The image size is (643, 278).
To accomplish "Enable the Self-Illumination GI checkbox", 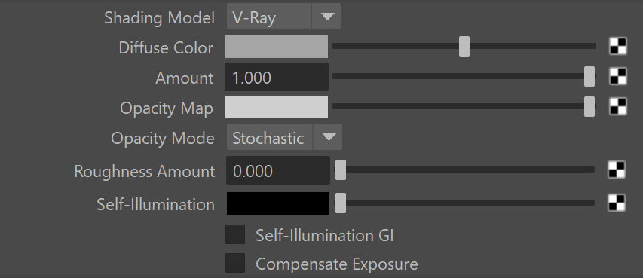I will (x=235, y=234).
